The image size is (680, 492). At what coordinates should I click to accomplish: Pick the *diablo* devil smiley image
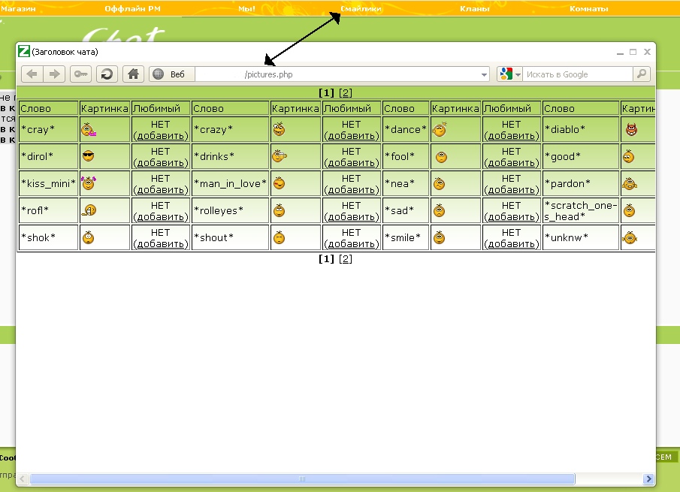[630, 129]
